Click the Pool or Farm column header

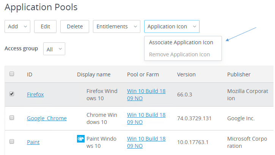(x=143, y=74)
